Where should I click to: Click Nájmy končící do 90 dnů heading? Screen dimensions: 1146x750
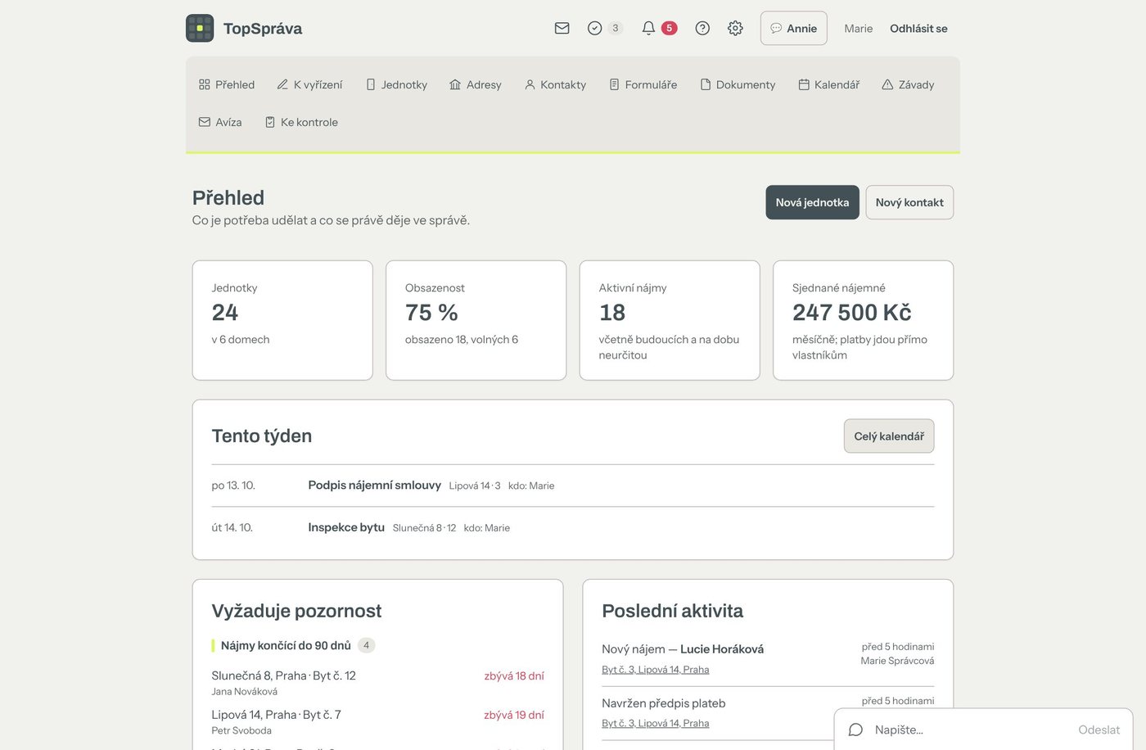286,645
